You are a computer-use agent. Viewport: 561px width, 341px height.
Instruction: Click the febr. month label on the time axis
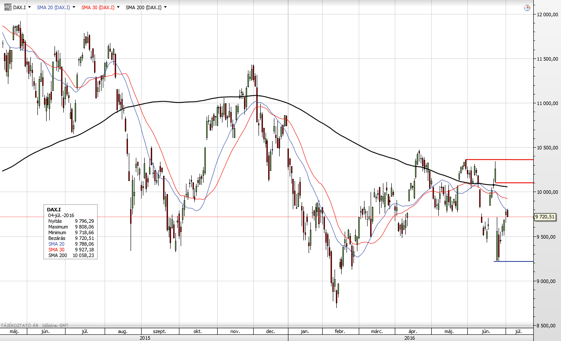pyautogui.click(x=339, y=332)
